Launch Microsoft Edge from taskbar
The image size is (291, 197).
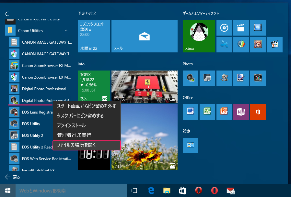tap(151, 191)
